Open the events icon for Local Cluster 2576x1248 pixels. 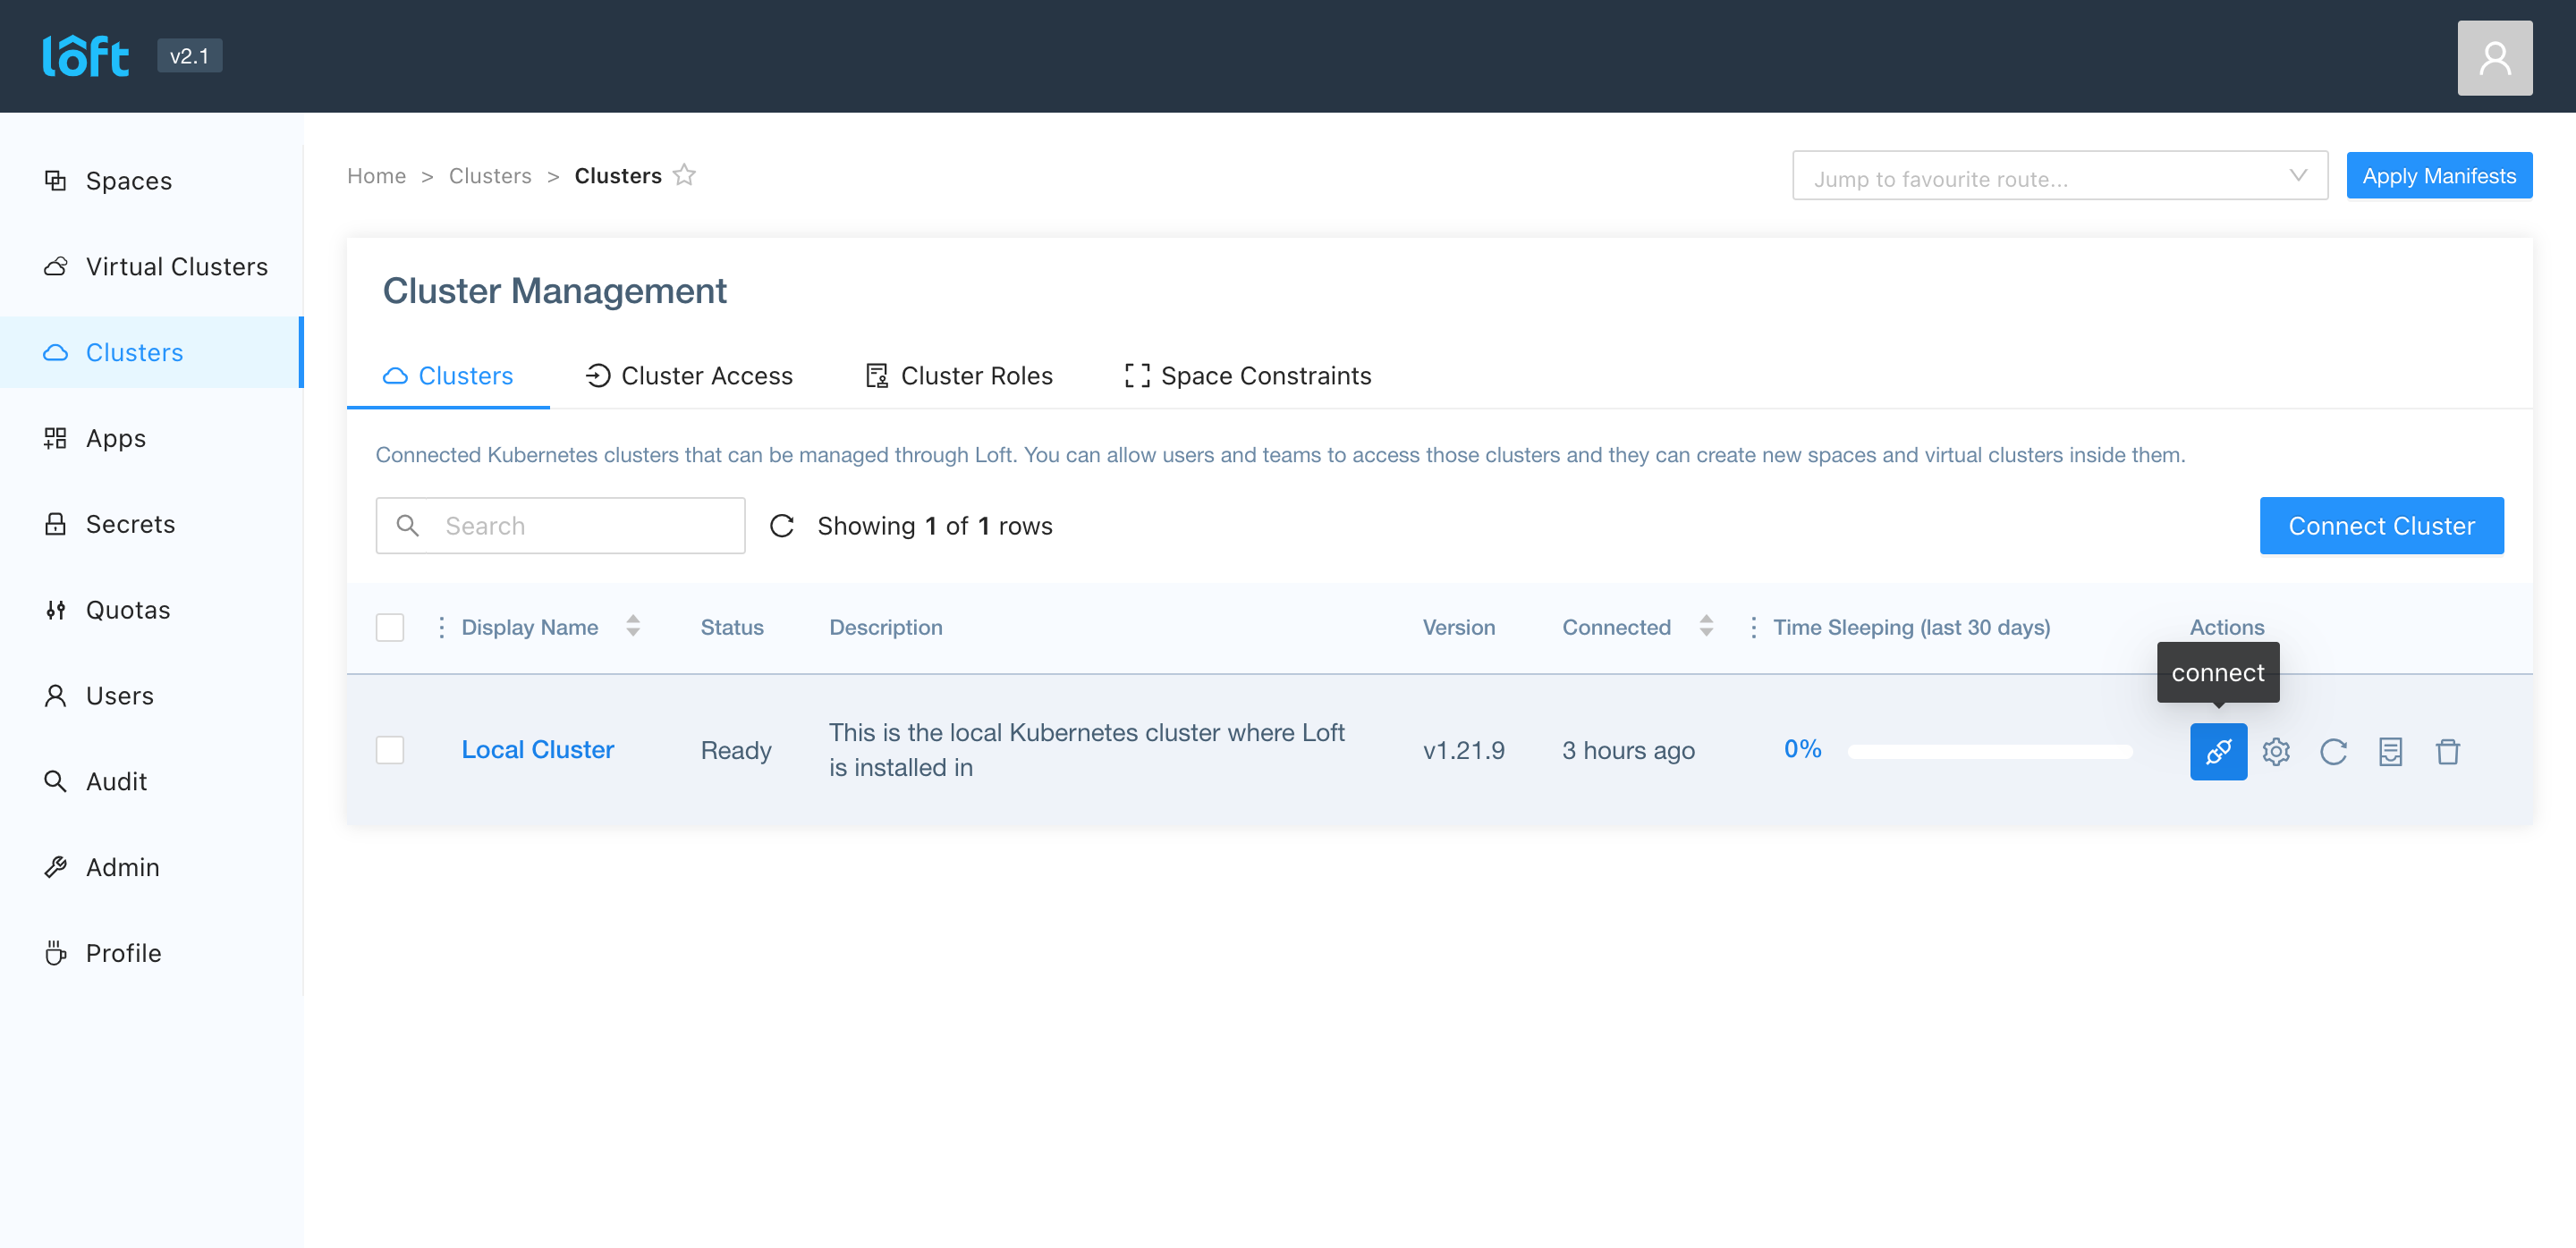(2390, 752)
